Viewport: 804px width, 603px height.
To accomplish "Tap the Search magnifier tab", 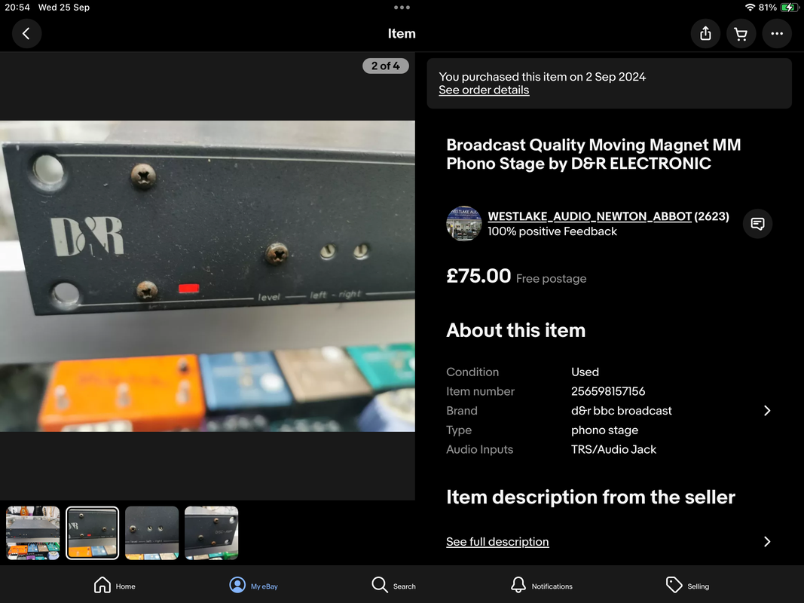I will tap(393, 586).
